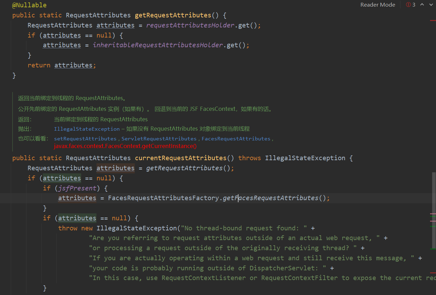Click the string starting "or processing a request outside"
The height and width of the screenshot is (295, 436).
[223, 248]
